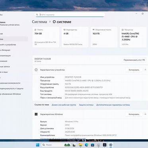Screen dimensions: 148x148
Task: Open the blue Store-style icon in taskbar
Action: tap(92, 145)
